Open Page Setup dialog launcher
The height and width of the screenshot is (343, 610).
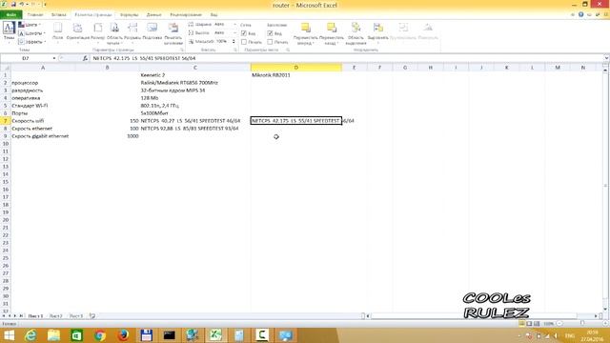(x=182, y=50)
